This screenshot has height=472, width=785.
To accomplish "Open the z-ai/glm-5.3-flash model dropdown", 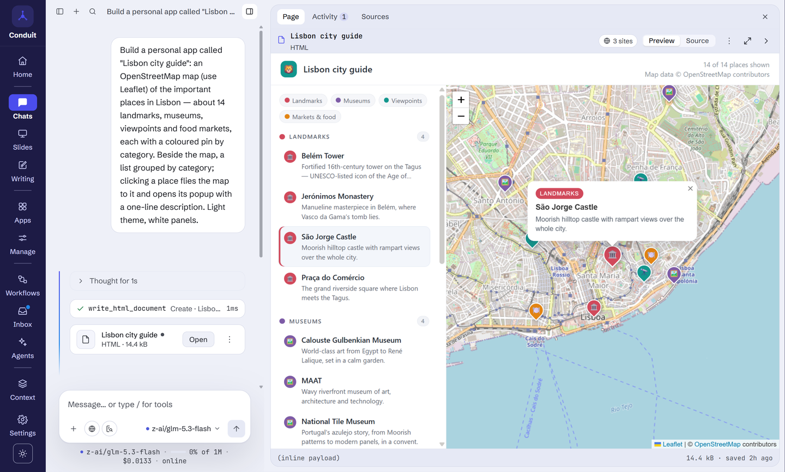I will [x=183, y=429].
